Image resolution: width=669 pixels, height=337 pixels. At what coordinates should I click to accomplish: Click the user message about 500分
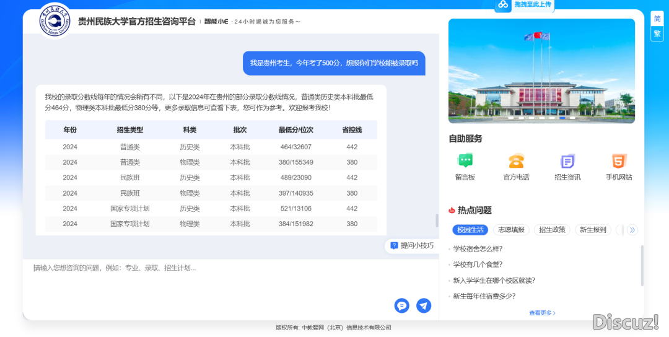click(x=334, y=63)
